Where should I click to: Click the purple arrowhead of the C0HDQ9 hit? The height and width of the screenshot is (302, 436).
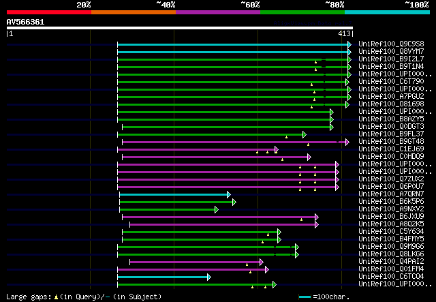(x=309, y=157)
